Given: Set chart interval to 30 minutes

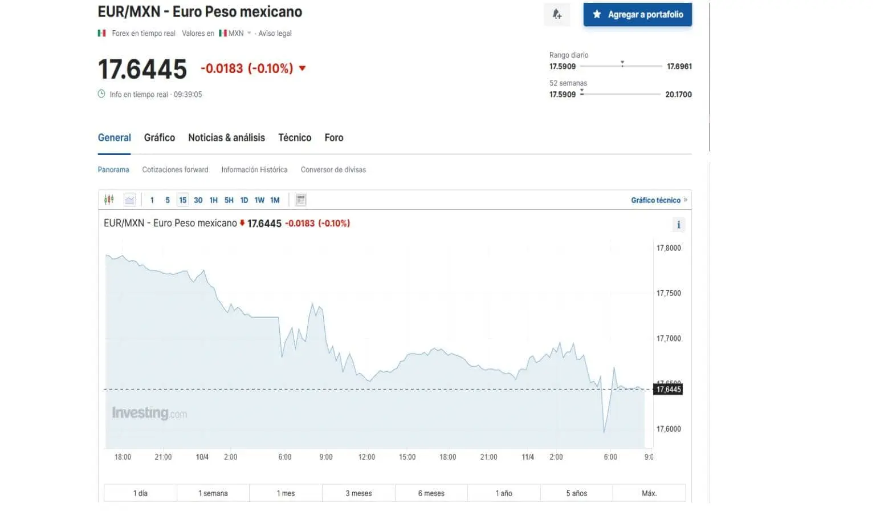Looking at the screenshot, I should click(x=198, y=200).
